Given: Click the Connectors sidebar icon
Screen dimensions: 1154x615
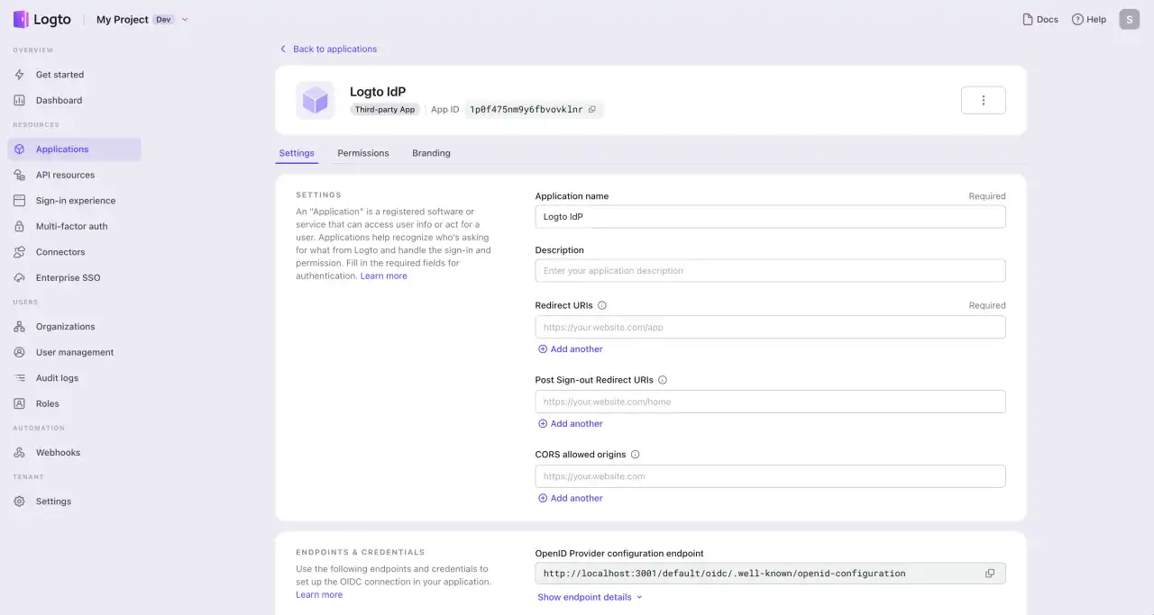Looking at the screenshot, I should click(x=20, y=252).
